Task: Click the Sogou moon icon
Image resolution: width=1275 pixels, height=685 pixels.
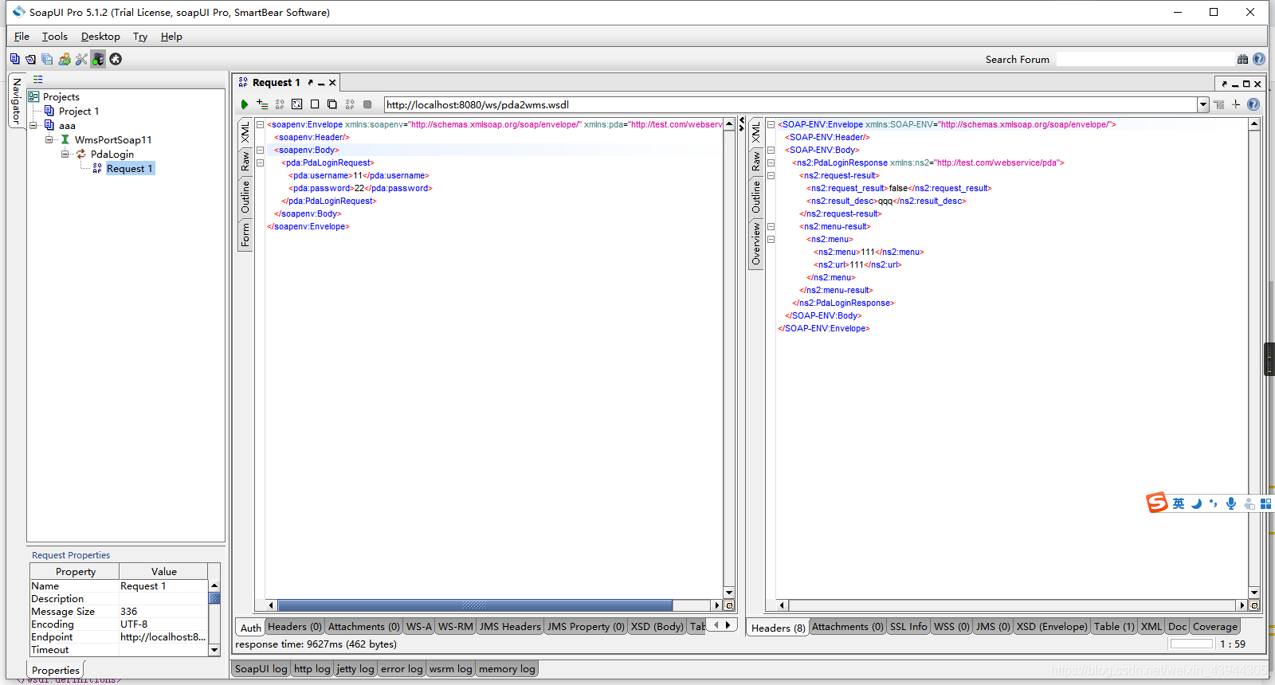Action: pyautogui.click(x=1196, y=503)
